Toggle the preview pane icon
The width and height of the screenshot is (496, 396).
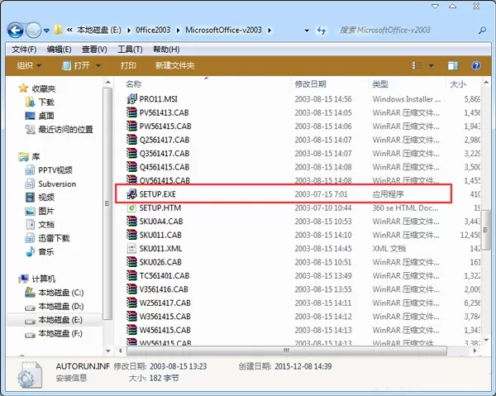point(453,65)
